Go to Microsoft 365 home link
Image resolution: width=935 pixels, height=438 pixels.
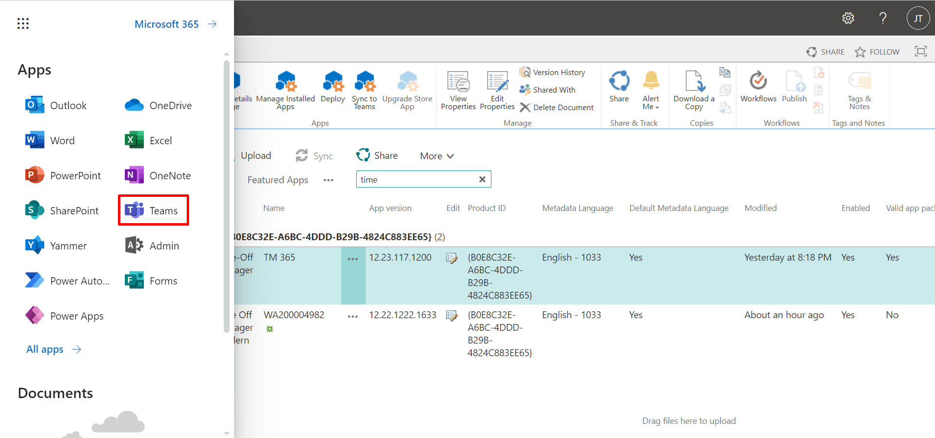click(x=175, y=24)
